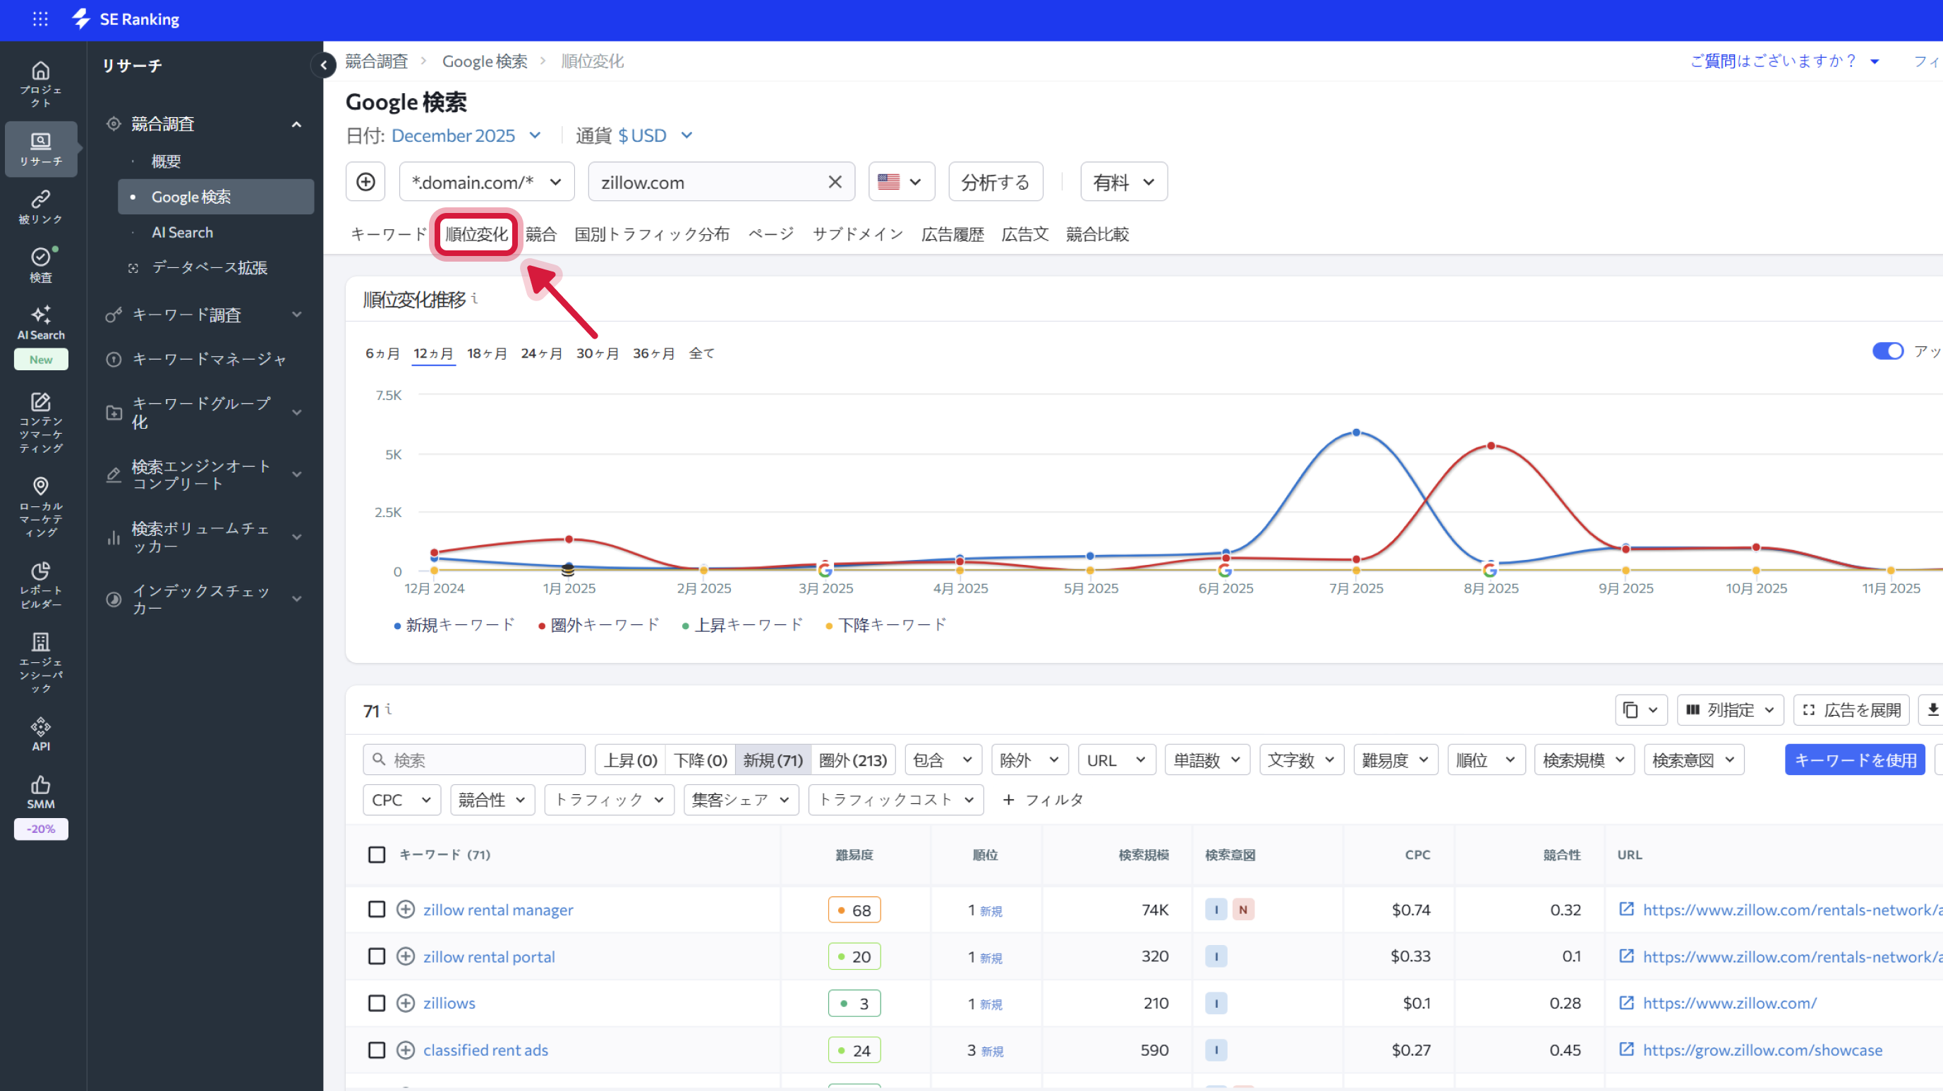Screen dimensions: 1943x1091
Task: Open the SMM sidebar icon
Action: [41, 791]
